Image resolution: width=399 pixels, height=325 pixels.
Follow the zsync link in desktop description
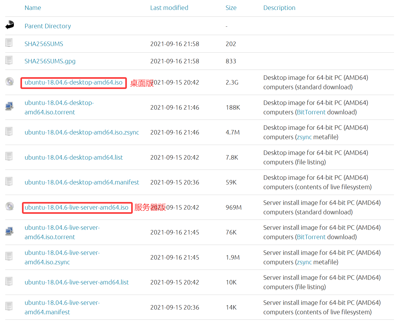(304, 137)
